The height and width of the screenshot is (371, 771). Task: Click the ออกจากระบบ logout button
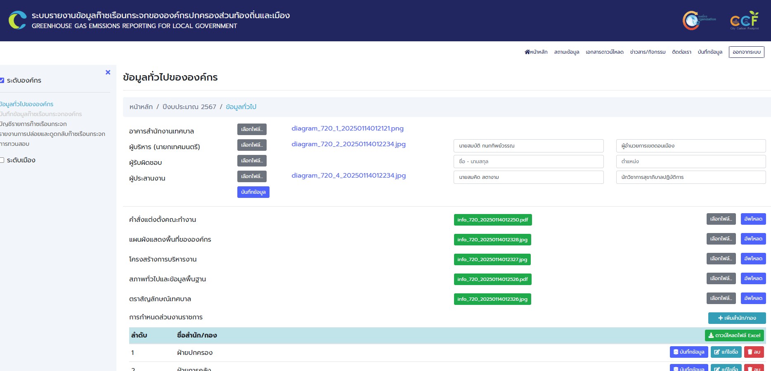pos(746,52)
